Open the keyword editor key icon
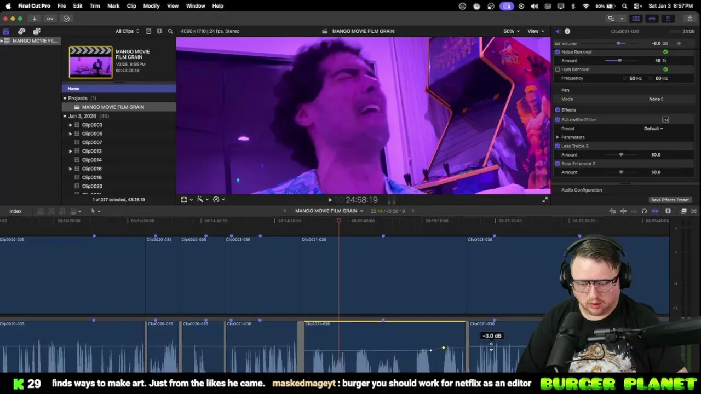The image size is (701, 394). point(50,19)
